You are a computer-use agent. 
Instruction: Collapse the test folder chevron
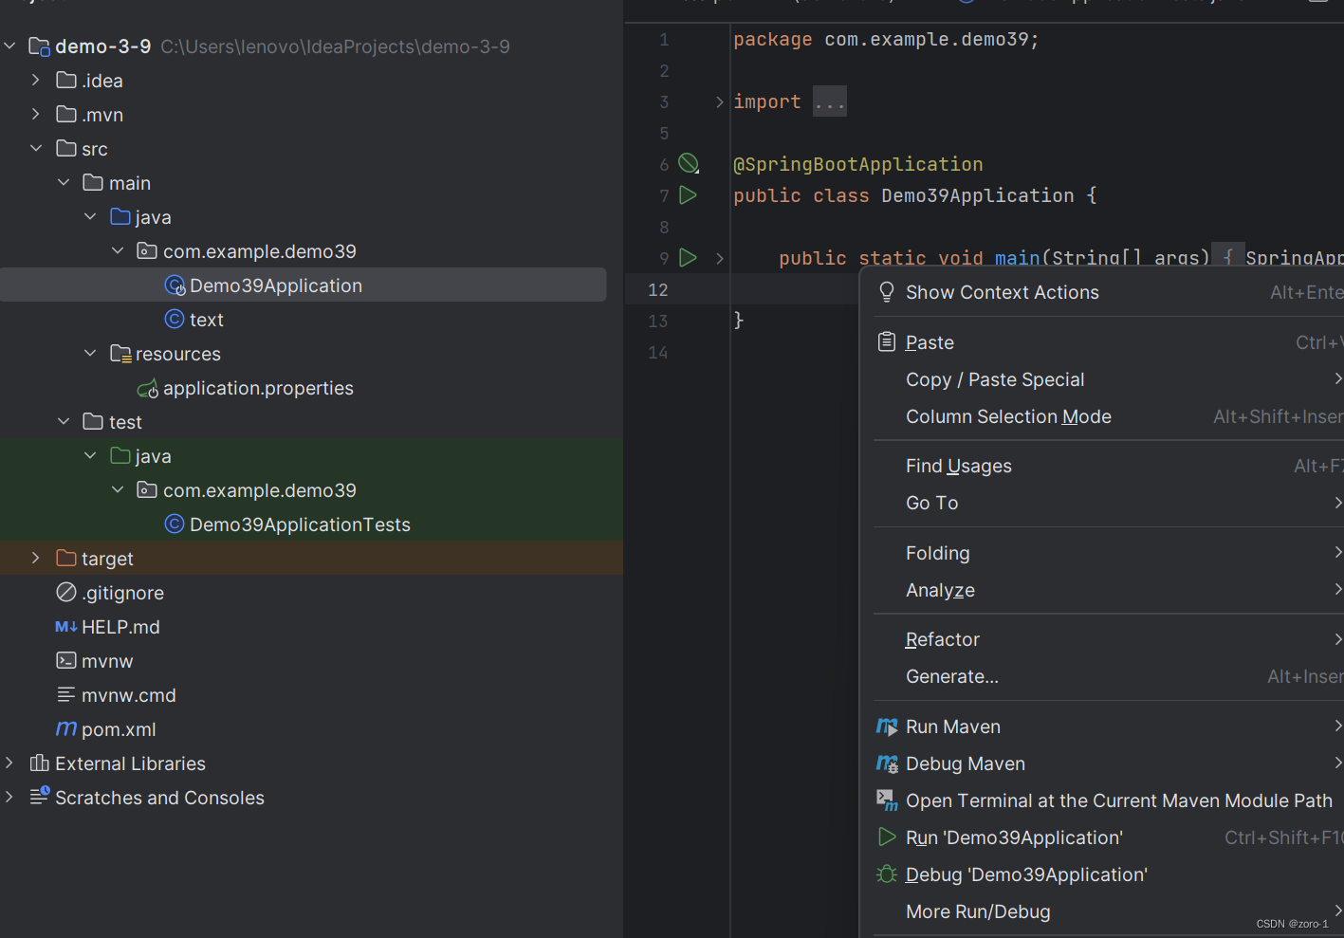[x=64, y=421]
